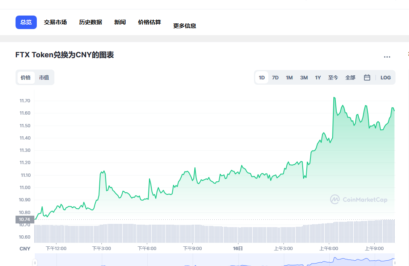Select the 价格估算 tab
The image size is (409, 266).
click(149, 22)
